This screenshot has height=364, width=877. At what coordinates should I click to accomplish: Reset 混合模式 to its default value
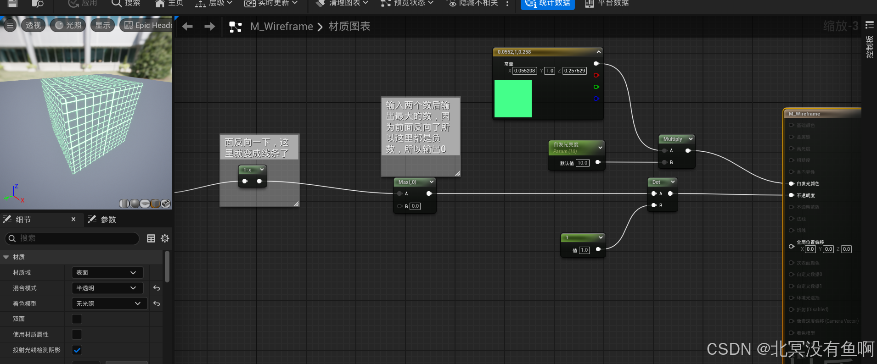[157, 288]
